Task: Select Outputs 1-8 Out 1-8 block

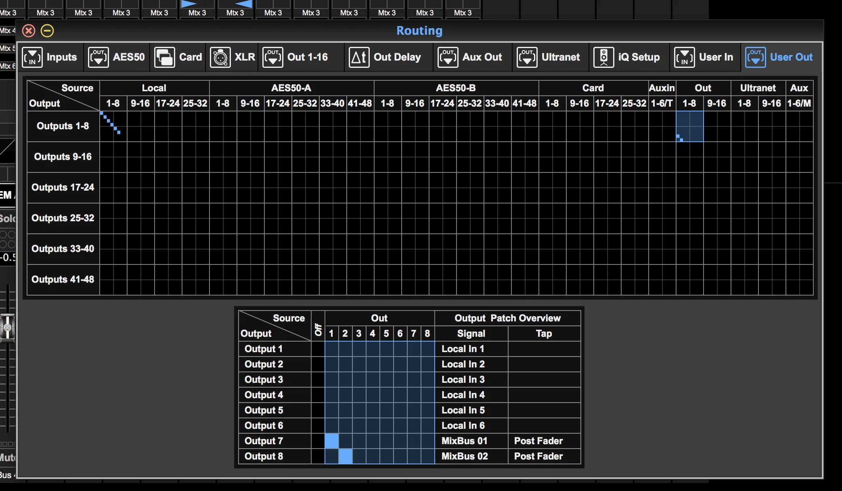Action: [x=690, y=126]
